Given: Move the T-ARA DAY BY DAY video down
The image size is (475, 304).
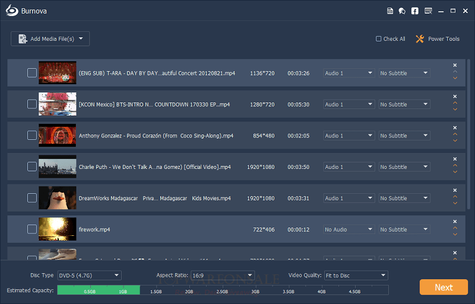Looking at the screenshot, I should pyautogui.click(x=455, y=78).
